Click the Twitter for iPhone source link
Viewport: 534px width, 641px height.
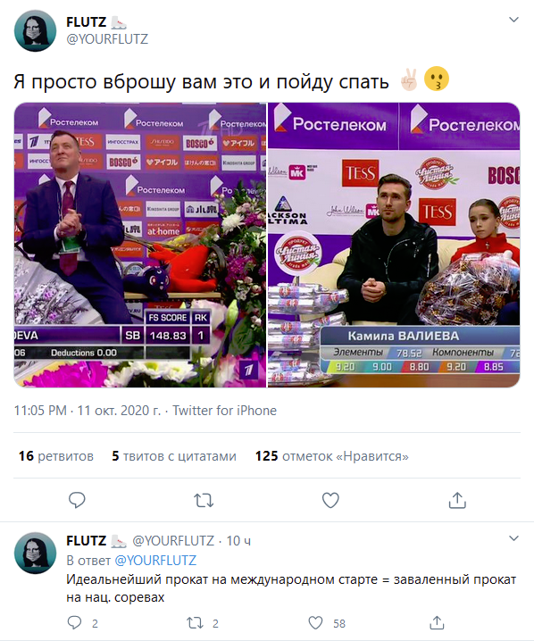point(224,410)
